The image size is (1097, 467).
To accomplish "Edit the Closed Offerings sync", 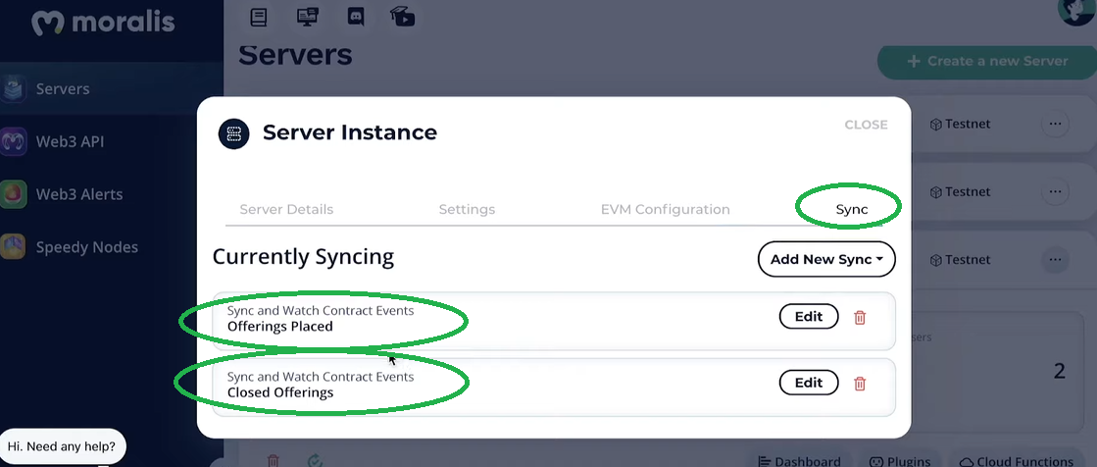I will pos(809,383).
